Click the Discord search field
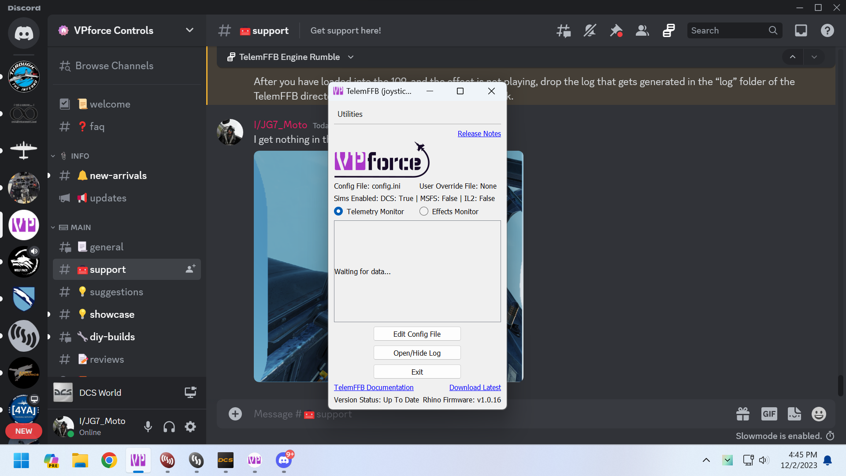The height and width of the screenshot is (476, 846). pos(727,30)
